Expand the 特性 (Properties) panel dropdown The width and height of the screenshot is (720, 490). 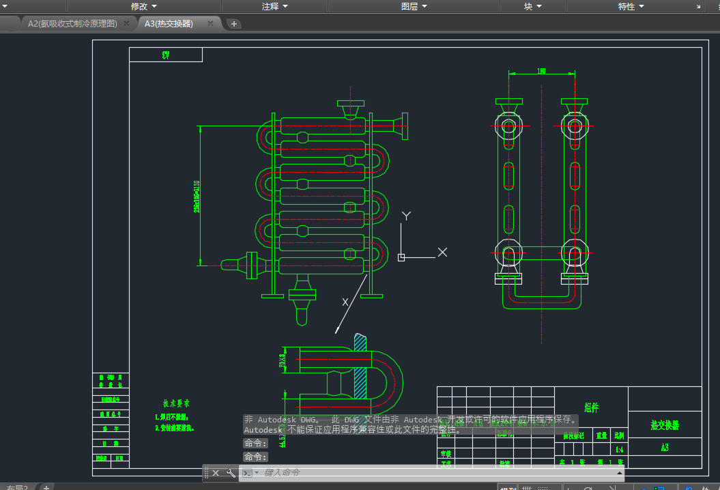click(x=631, y=6)
